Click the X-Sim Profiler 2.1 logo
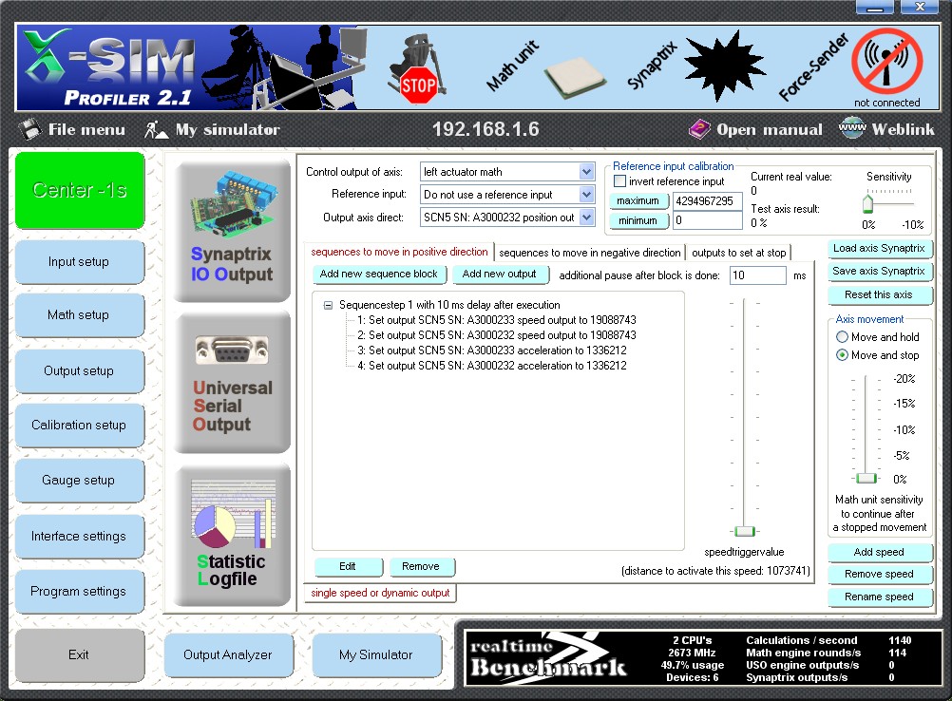This screenshot has height=701, width=952. tap(109, 68)
